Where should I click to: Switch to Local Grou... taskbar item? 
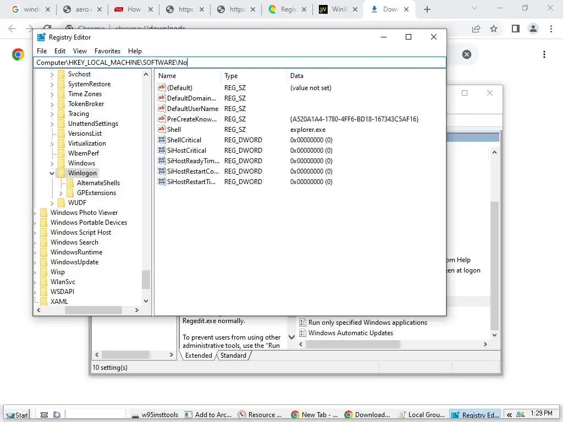tap(422, 415)
